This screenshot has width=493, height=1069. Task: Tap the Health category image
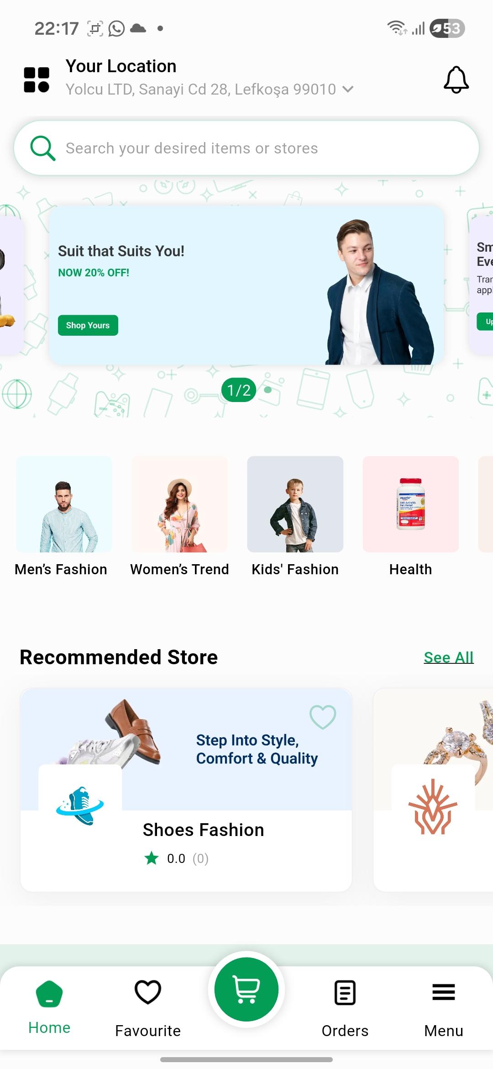[x=410, y=504]
